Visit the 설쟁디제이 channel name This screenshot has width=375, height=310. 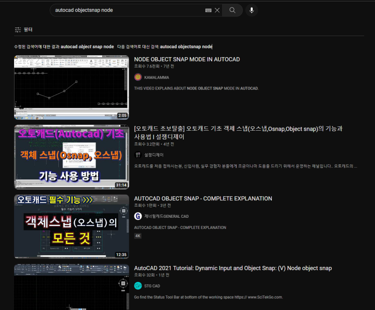[x=154, y=155]
